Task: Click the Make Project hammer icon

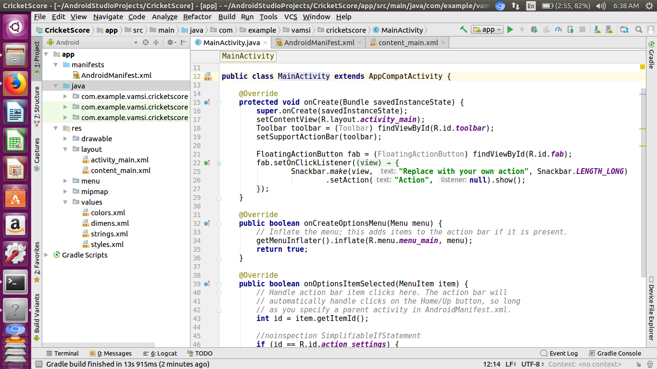Action: 464,30
